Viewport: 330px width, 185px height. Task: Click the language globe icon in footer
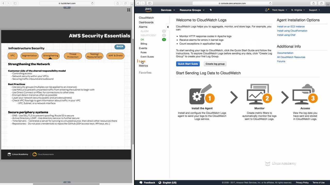click(160, 182)
